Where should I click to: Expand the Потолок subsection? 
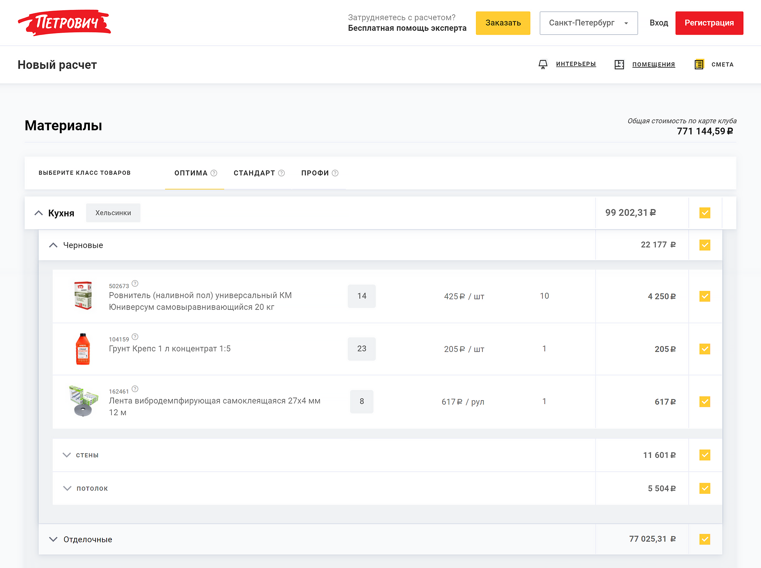tap(67, 488)
